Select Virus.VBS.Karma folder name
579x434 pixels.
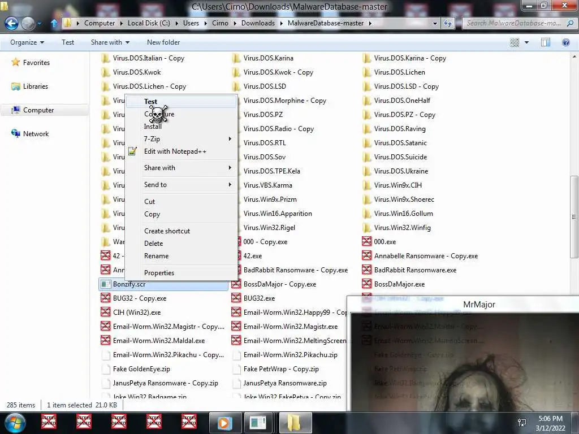pos(267,185)
